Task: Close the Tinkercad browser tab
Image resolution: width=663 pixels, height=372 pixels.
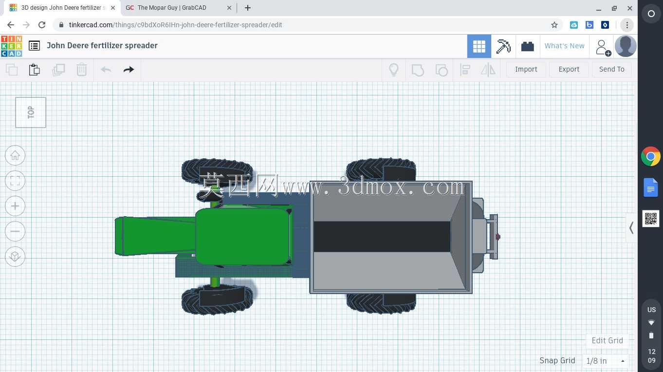Action: coord(113,8)
